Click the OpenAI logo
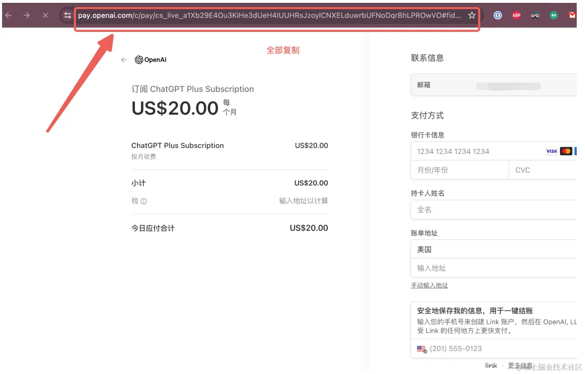 tap(151, 60)
